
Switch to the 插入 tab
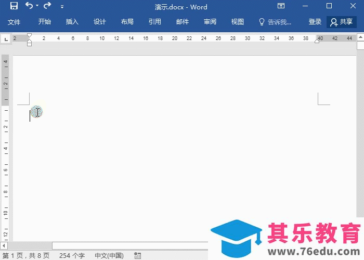[72, 22]
